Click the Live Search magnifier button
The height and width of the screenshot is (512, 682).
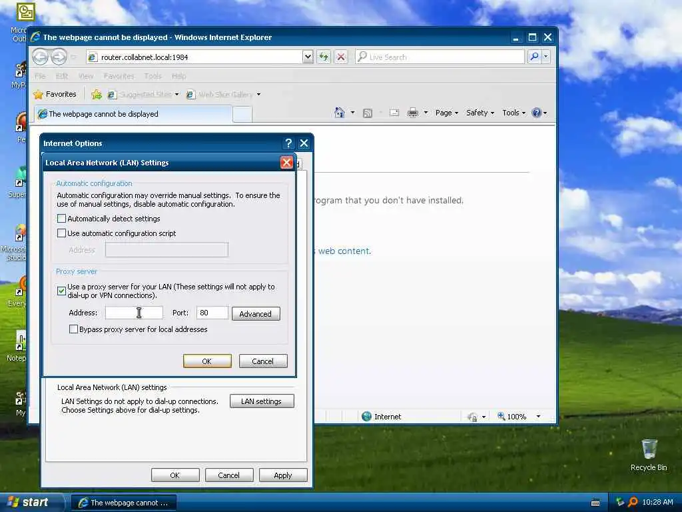tap(534, 57)
